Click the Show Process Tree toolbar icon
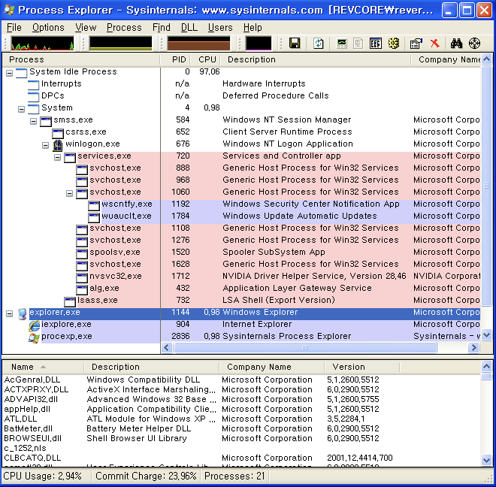Screen dimensions: 496x487 click(x=358, y=43)
